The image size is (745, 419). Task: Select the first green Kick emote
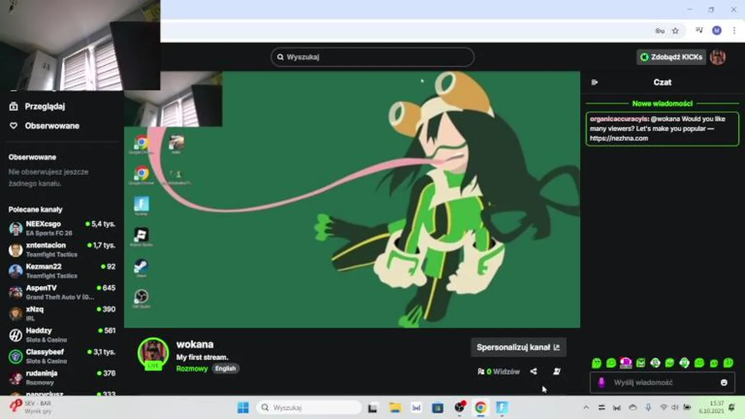point(597,363)
